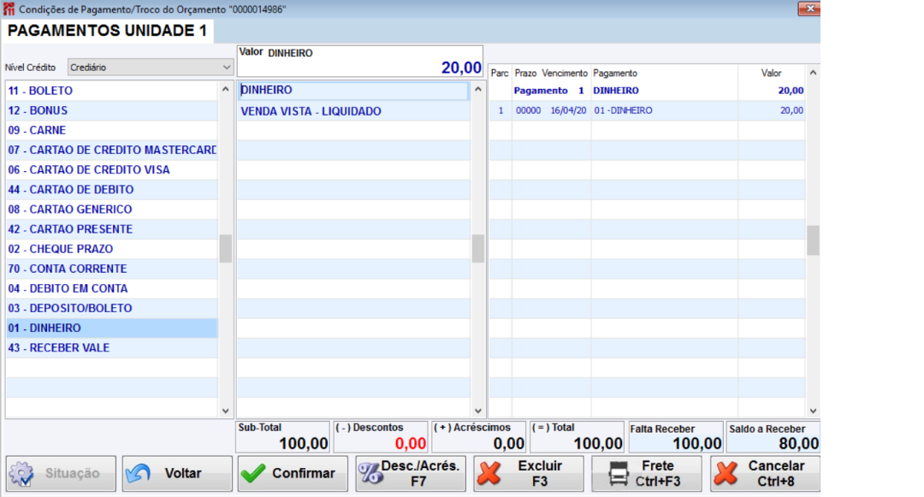Click the Prazo column header
The width and height of the screenshot is (924, 497).
(x=525, y=73)
